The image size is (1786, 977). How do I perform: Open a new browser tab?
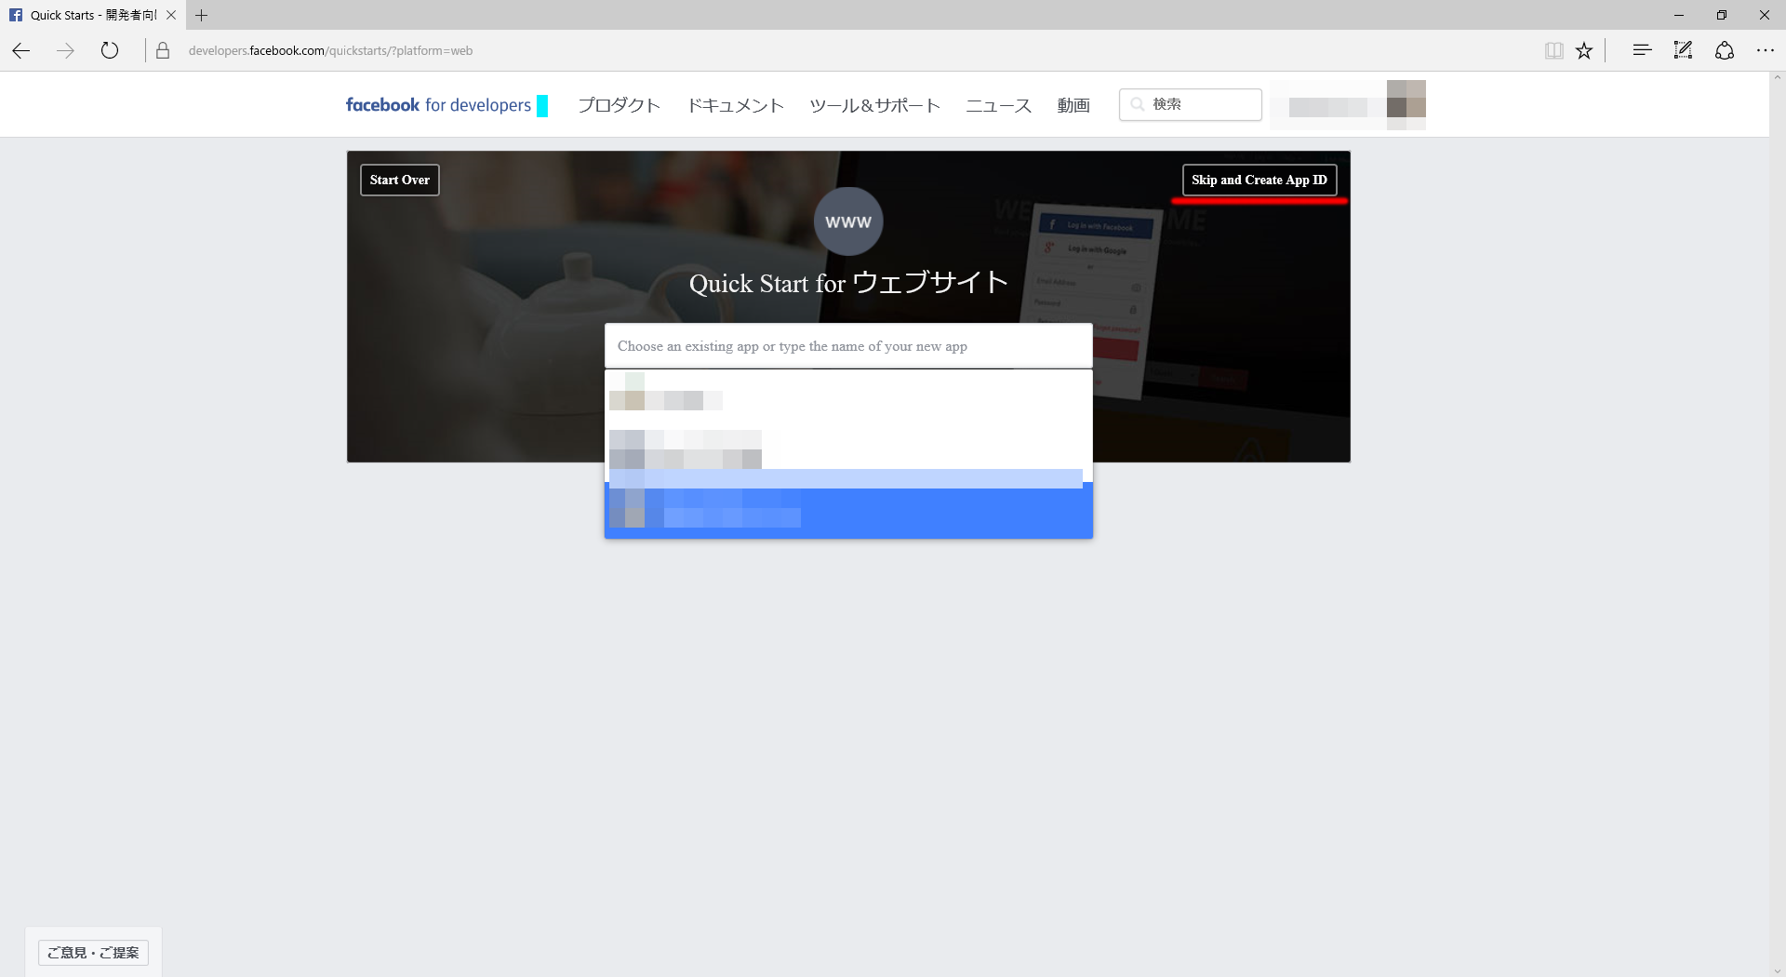(x=202, y=15)
